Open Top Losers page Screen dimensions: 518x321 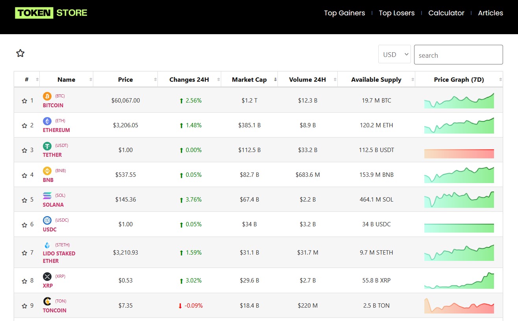[396, 13]
